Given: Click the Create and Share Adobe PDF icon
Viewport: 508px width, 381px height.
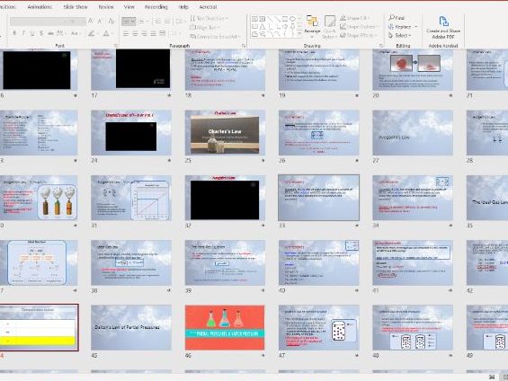Looking at the screenshot, I should (443, 22).
